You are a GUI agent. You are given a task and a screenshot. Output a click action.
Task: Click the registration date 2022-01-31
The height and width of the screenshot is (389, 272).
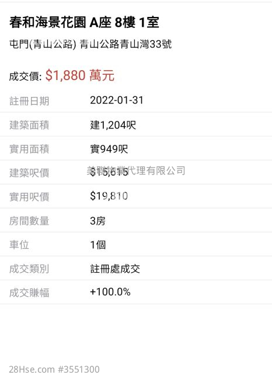click(x=117, y=100)
